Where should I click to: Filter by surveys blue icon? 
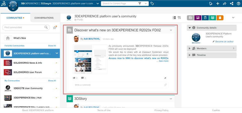pos(205,18)
